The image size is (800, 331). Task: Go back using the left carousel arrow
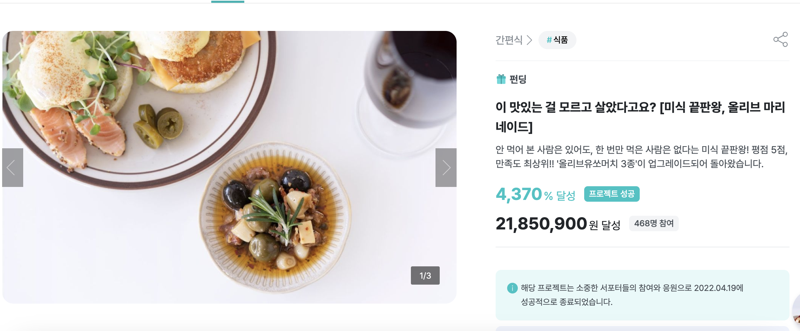pyautogui.click(x=13, y=168)
